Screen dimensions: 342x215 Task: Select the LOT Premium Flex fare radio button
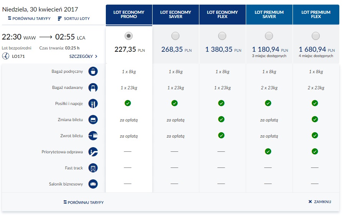[316, 36]
